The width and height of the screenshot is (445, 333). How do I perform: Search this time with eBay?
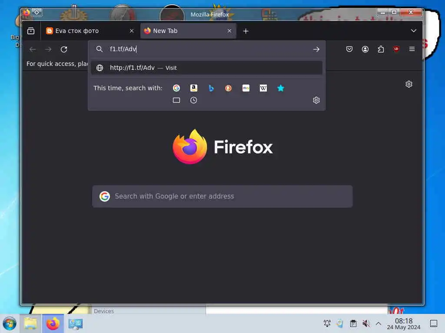pyautogui.click(x=246, y=88)
